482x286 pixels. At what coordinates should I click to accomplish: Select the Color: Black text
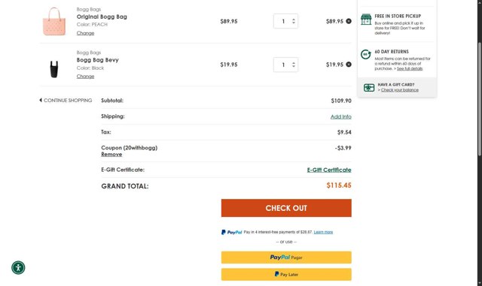[x=90, y=68]
